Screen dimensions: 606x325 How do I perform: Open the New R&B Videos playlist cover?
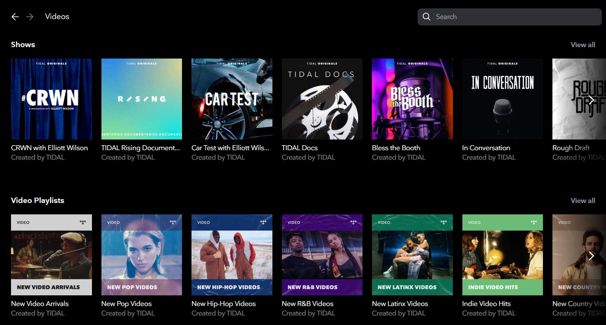(x=322, y=255)
